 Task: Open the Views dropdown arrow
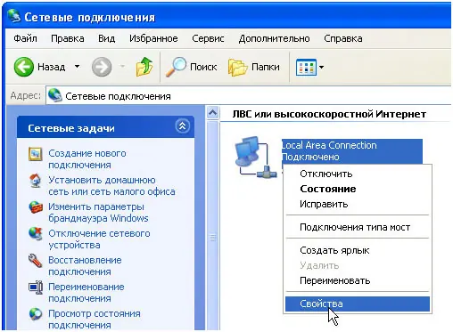[x=321, y=67]
